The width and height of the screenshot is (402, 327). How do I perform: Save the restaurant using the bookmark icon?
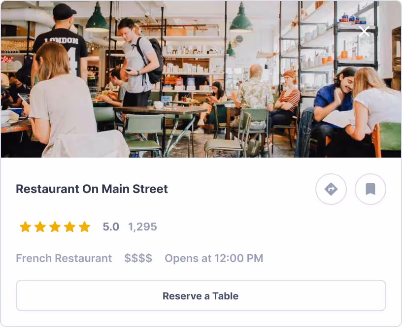pyautogui.click(x=370, y=189)
